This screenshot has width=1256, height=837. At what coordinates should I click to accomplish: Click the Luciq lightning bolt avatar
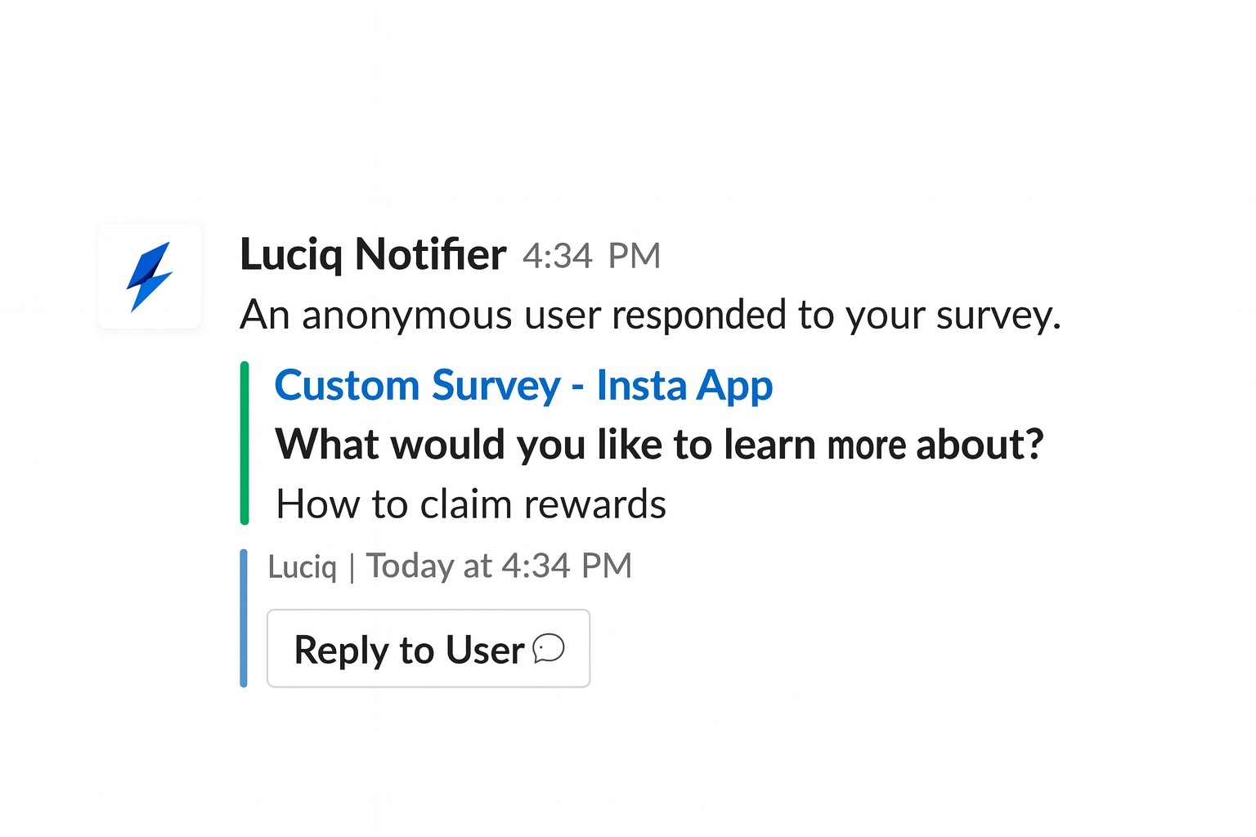[x=150, y=276]
